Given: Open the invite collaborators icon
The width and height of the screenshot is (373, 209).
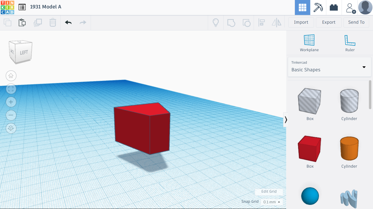Looking at the screenshot, I should 350,7.
